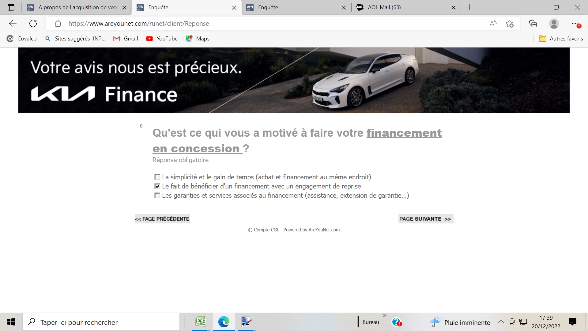Image resolution: width=588 pixels, height=331 pixels.
Task: Check the garanties et services associés option
Action: [x=157, y=196]
